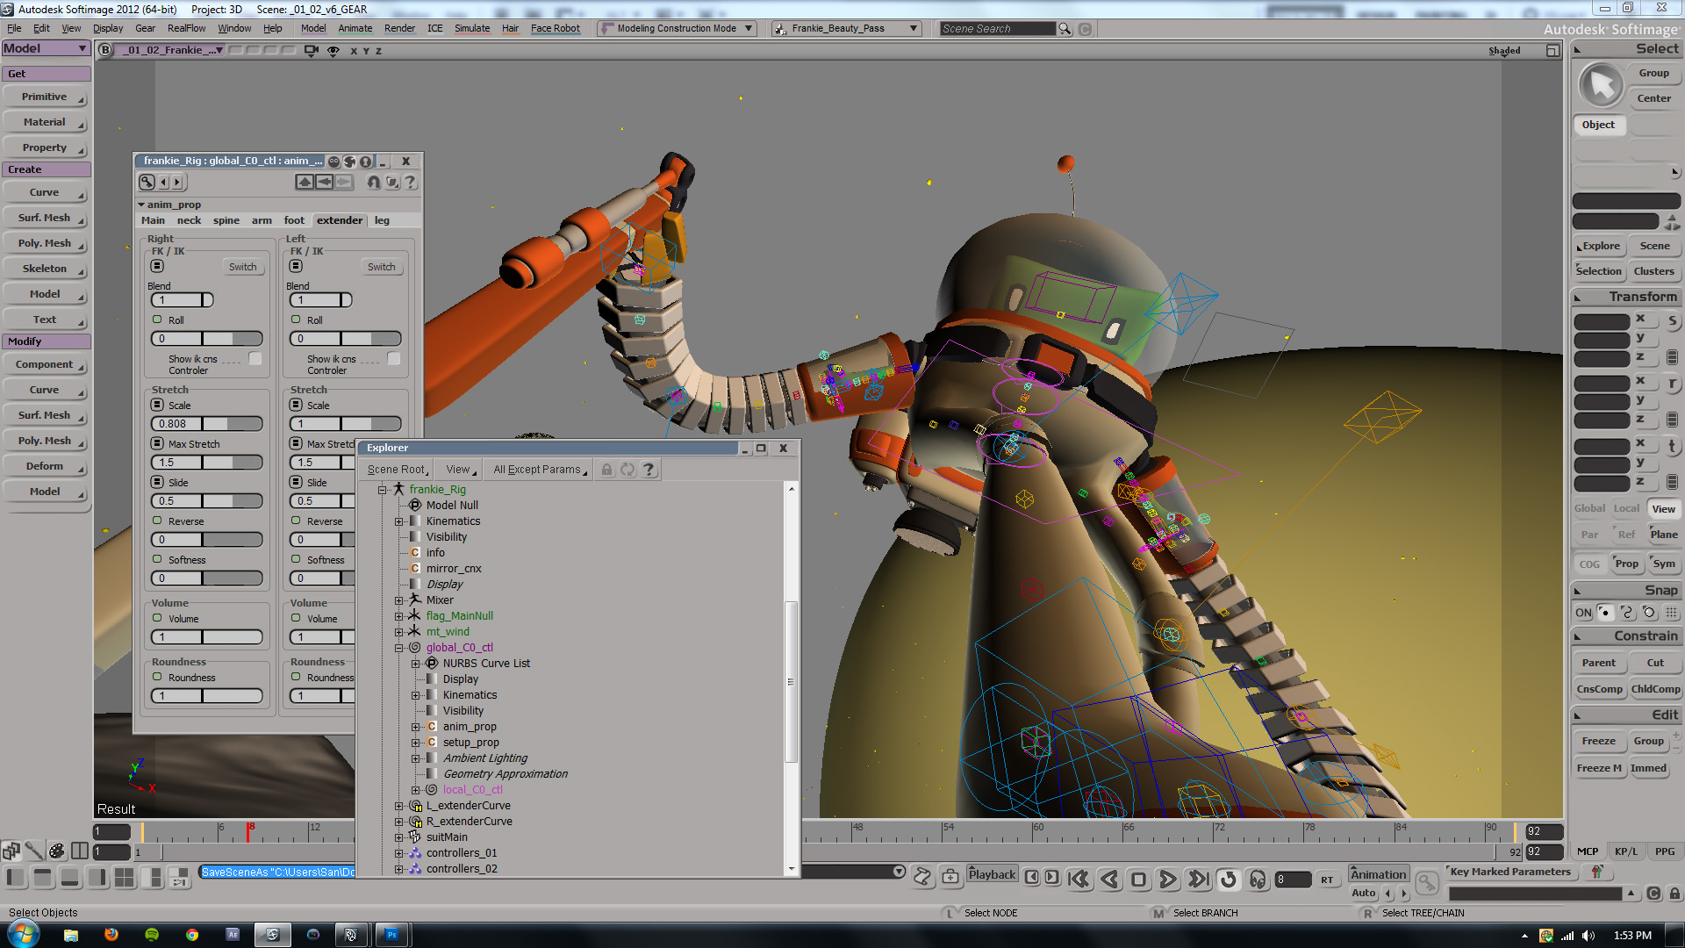Switch to the spine tab
This screenshot has height=948, width=1685.
[x=226, y=220]
